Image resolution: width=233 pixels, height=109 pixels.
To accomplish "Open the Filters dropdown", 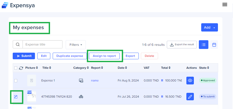I will click(x=76, y=45).
